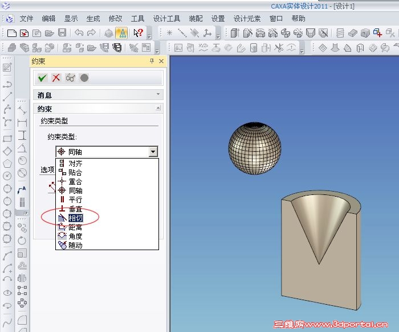Viewport: 399px width, 332px height.
Task: Open the 装配 menu
Action: pyautogui.click(x=196, y=19)
